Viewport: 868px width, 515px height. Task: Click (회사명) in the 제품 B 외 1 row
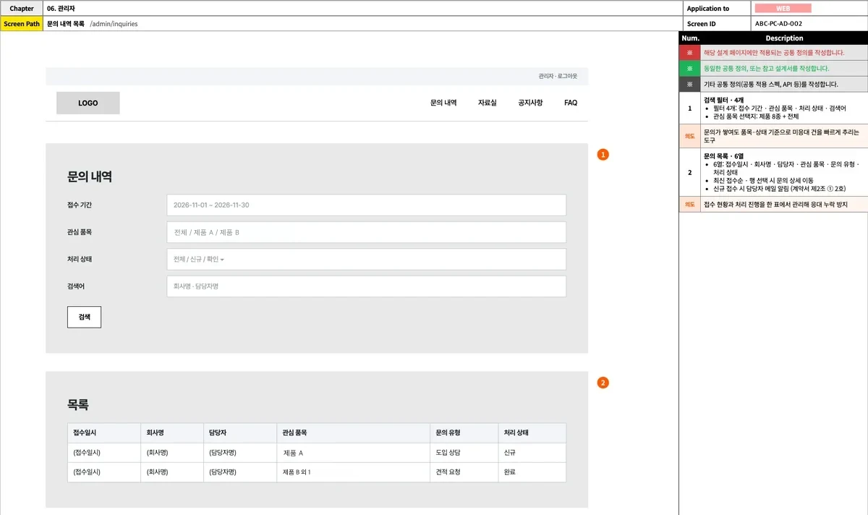pyautogui.click(x=171, y=472)
